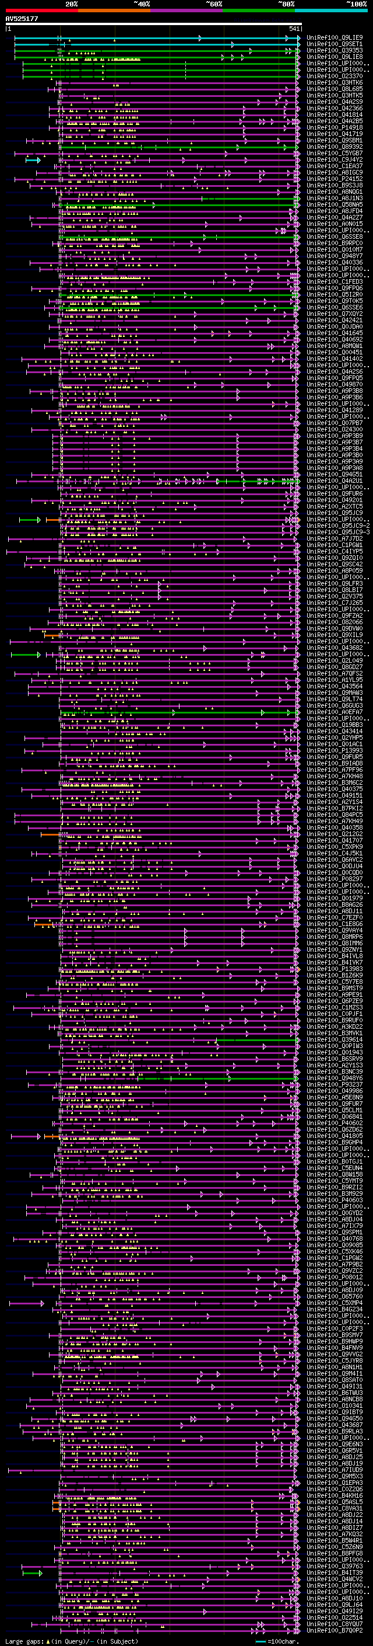Select hit label UniRef100_O24300
Image resolution: width=373 pixels, height=1646 pixels.
pos(335,429)
